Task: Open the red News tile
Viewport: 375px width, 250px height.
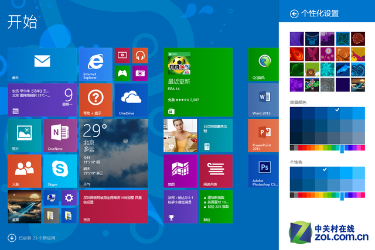Action: 113,207
